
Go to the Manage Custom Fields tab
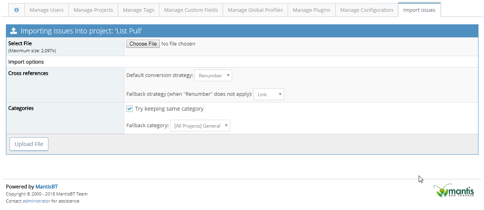tap(191, 10)
